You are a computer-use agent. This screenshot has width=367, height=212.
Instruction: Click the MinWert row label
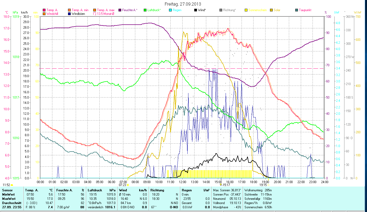(8, 195)
